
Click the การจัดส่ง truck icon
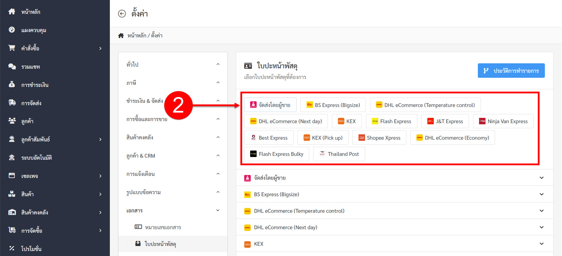point(12,103)
